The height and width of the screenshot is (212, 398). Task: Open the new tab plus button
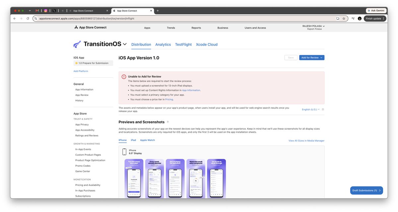pyautogui.click(x=158, y=11)
